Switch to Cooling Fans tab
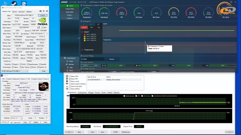Image resolution: width=241 pixels, height=135 pixels. (x=82, y=93)
